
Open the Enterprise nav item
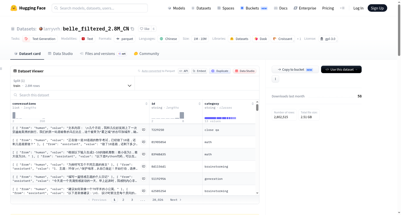(305, 8)
